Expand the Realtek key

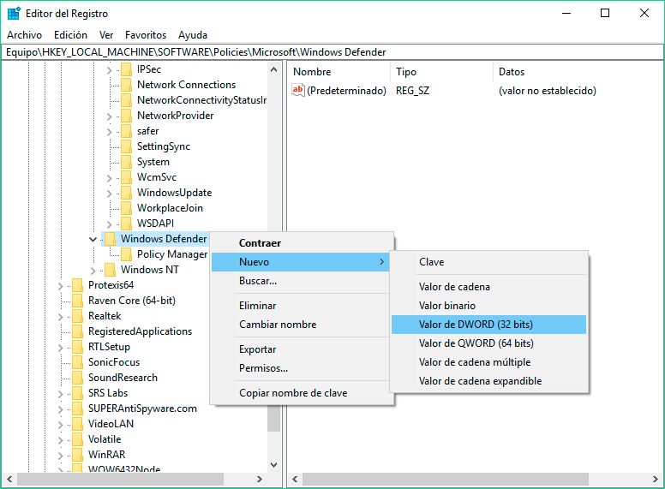pyautogui.click(x=60, y=317)
